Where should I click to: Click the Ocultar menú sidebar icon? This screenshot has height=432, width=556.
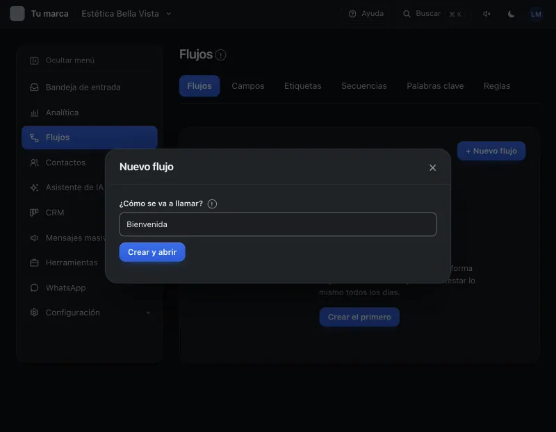[34, 60]
